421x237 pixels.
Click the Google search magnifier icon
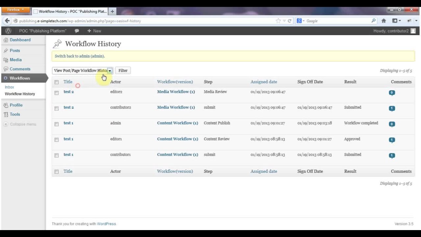point(374,21)
